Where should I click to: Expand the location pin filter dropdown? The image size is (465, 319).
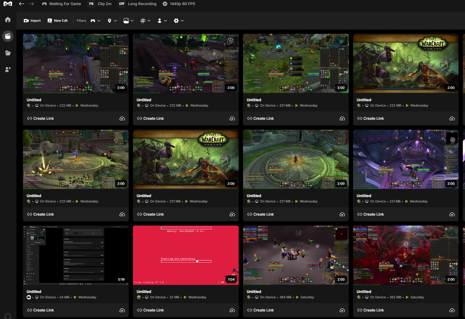click(x=112, y=21)
